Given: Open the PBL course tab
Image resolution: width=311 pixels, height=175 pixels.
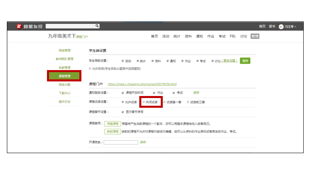Looking at the screenshot, I should (x=233, y=36).
